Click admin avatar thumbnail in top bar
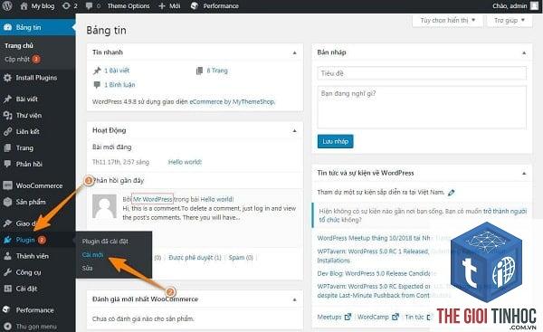This screenshot has width=543, height=332. coord(534,6)
